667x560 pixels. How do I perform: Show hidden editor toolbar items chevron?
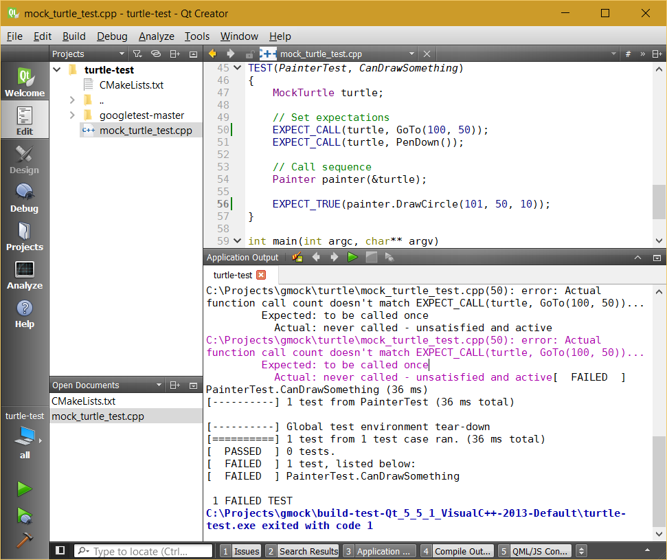coord(643,54)
